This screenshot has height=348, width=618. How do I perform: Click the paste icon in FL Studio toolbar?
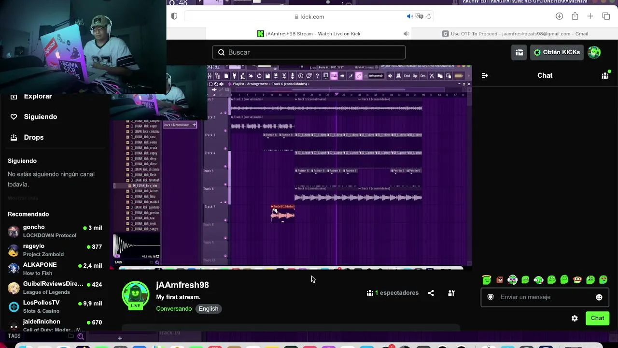[x=449, y=76]
